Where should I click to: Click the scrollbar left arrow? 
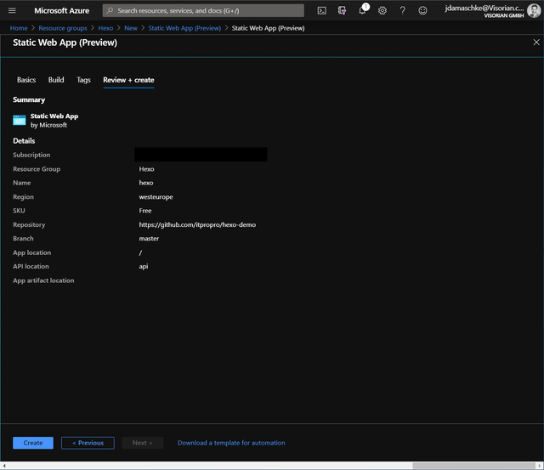[3, 466]
